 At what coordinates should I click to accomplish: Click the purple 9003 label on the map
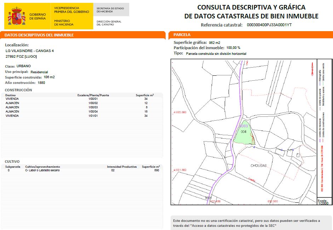pos(244,126)
